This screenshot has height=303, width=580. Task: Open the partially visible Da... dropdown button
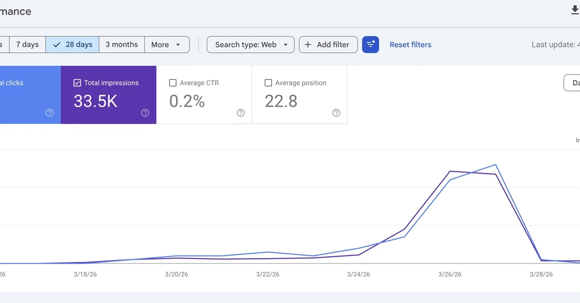[x=573, y=83]
